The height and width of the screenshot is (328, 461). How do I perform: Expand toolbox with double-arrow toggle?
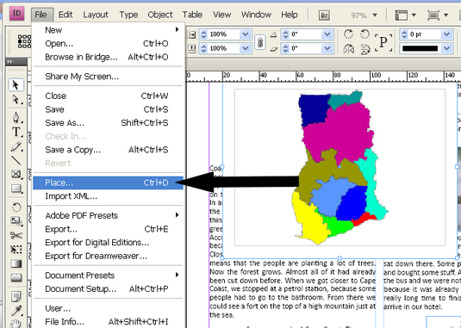tap(10, 62)
